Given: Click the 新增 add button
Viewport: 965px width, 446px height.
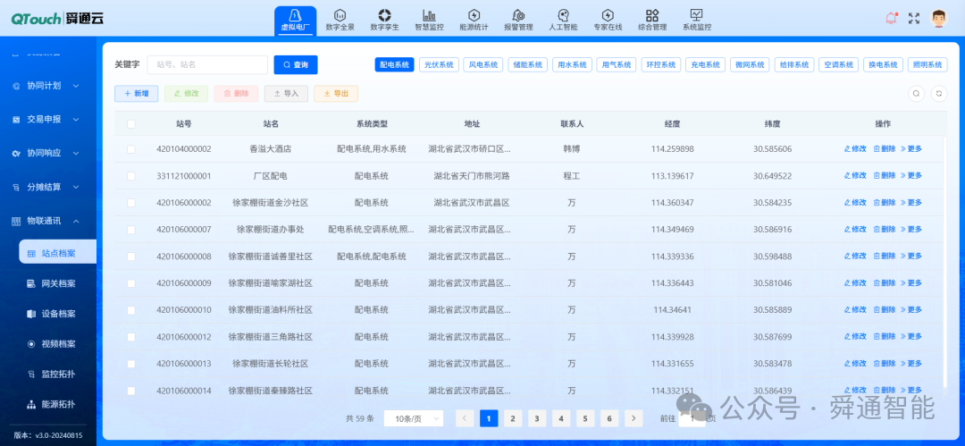Looking at the screenshot, I should tap(136, 94).
